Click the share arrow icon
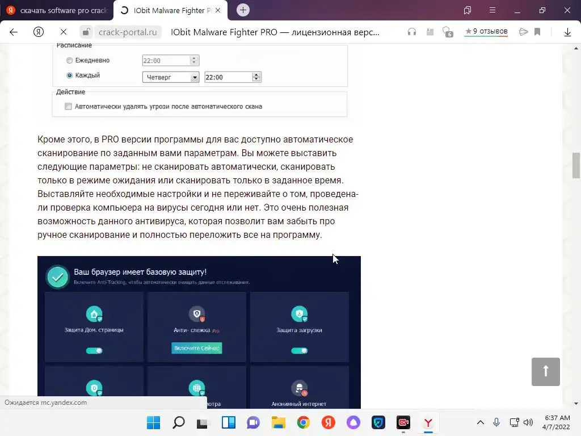 tap(523, 32)
